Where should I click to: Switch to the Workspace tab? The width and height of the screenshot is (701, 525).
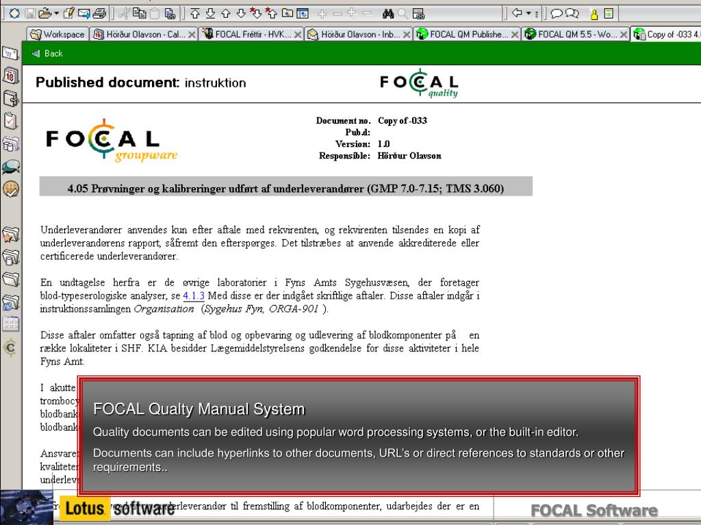tap(58, 34)
